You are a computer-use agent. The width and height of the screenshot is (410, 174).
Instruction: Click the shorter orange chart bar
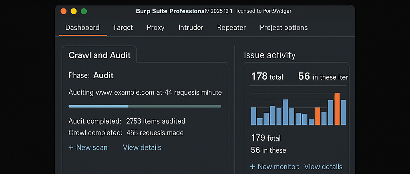tap(318, 116)
